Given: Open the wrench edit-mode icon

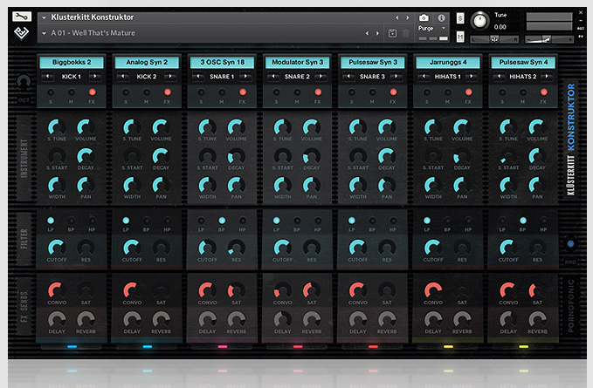Looking at the screenshot, I should click(22, 17).
